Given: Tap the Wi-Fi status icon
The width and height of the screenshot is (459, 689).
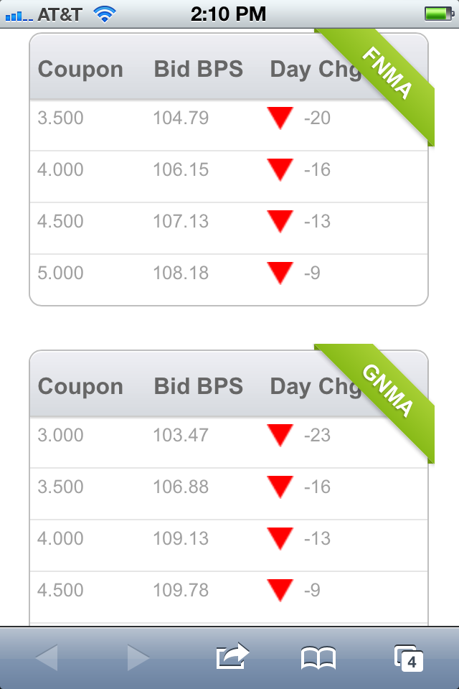Looking at the screenshot, I should (x=105, y=14).
